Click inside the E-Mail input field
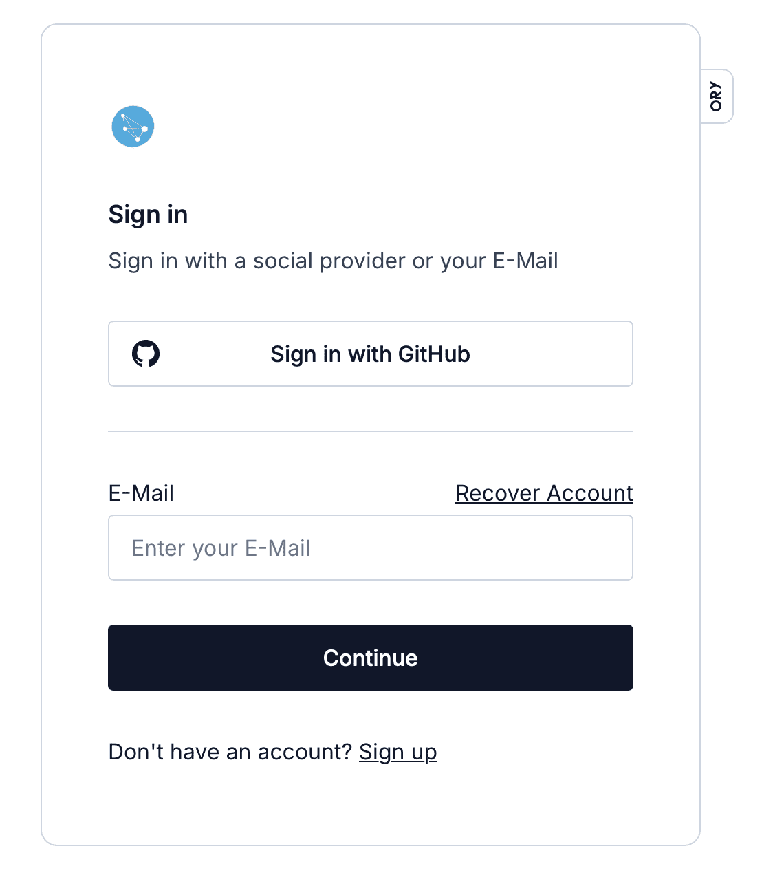 coord(370,548)
